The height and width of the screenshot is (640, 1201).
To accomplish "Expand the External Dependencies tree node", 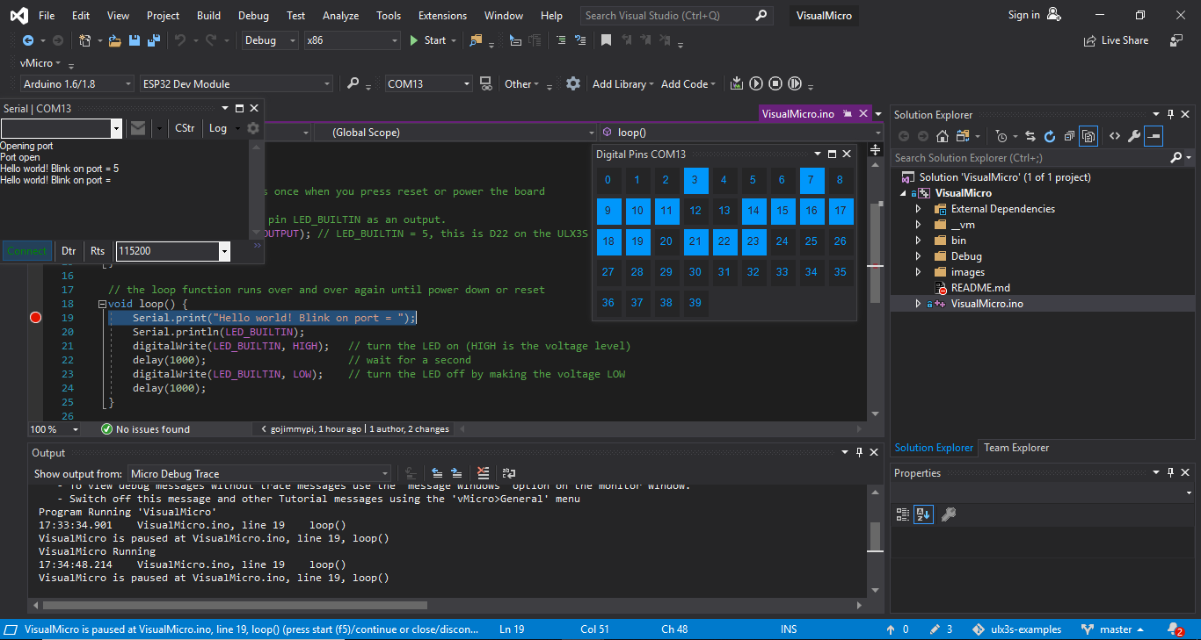I will (x=917, y=208).
